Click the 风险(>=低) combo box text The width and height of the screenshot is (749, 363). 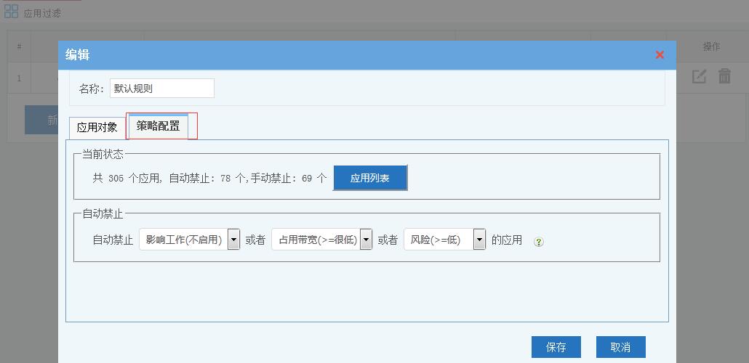438,240
